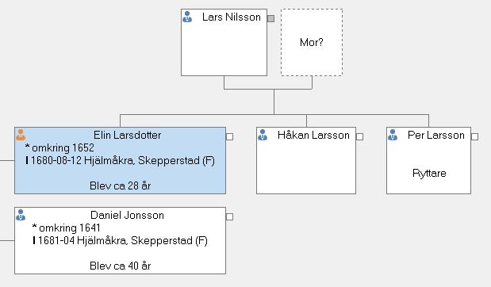Expand the small box beside Per Larsson
Viewport: 491px width, 287px height.
point(474,137)
